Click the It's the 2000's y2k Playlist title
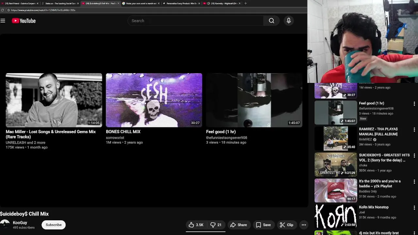The width and height of the screenshot is (418, 235). [379, 183]
